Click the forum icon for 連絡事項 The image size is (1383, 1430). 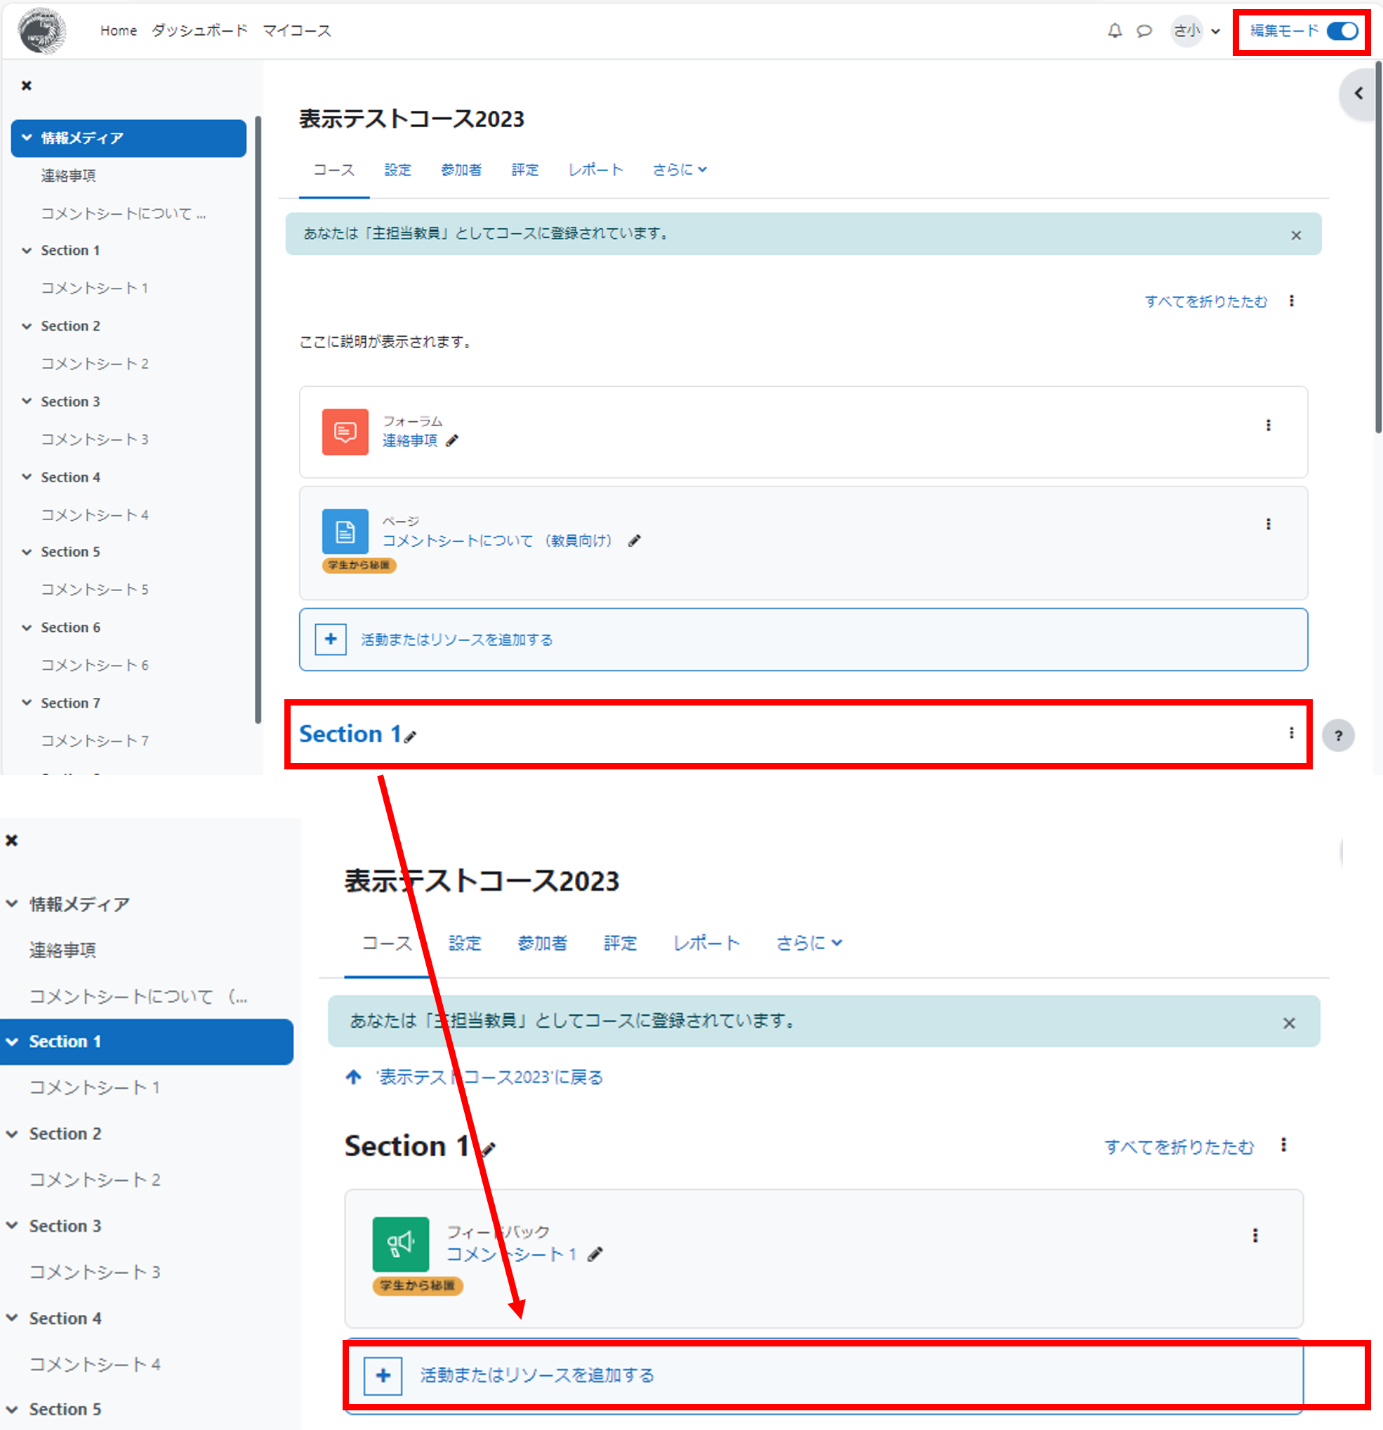(345, 432)
